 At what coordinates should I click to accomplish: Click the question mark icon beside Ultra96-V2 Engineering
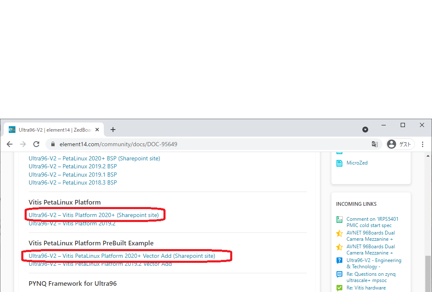pyautogui.click(x=339, y=260)
